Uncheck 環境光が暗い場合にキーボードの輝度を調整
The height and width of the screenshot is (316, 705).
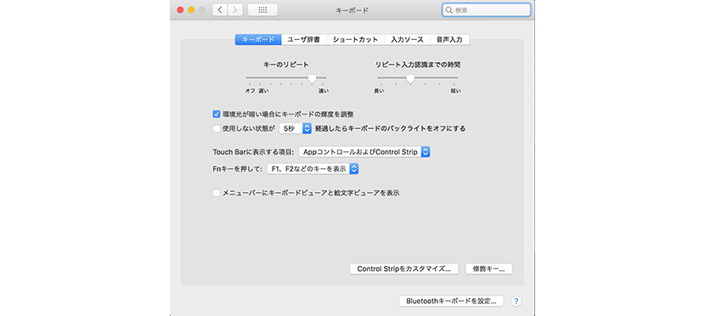pos(217,114)
